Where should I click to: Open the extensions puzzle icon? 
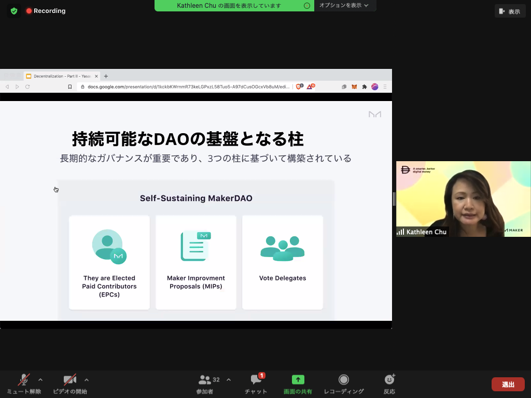coord(365,87)
